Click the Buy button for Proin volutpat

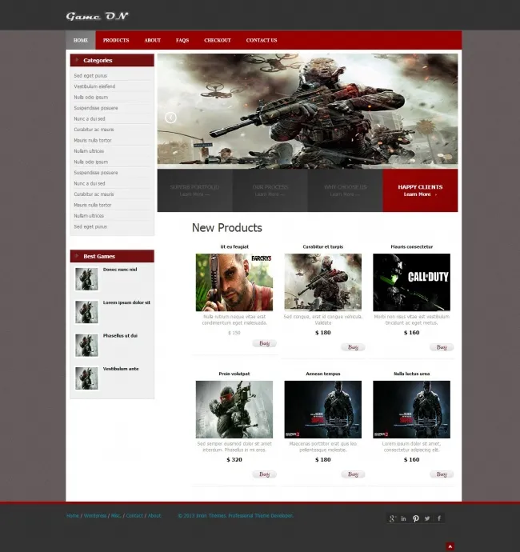(265, 474)
